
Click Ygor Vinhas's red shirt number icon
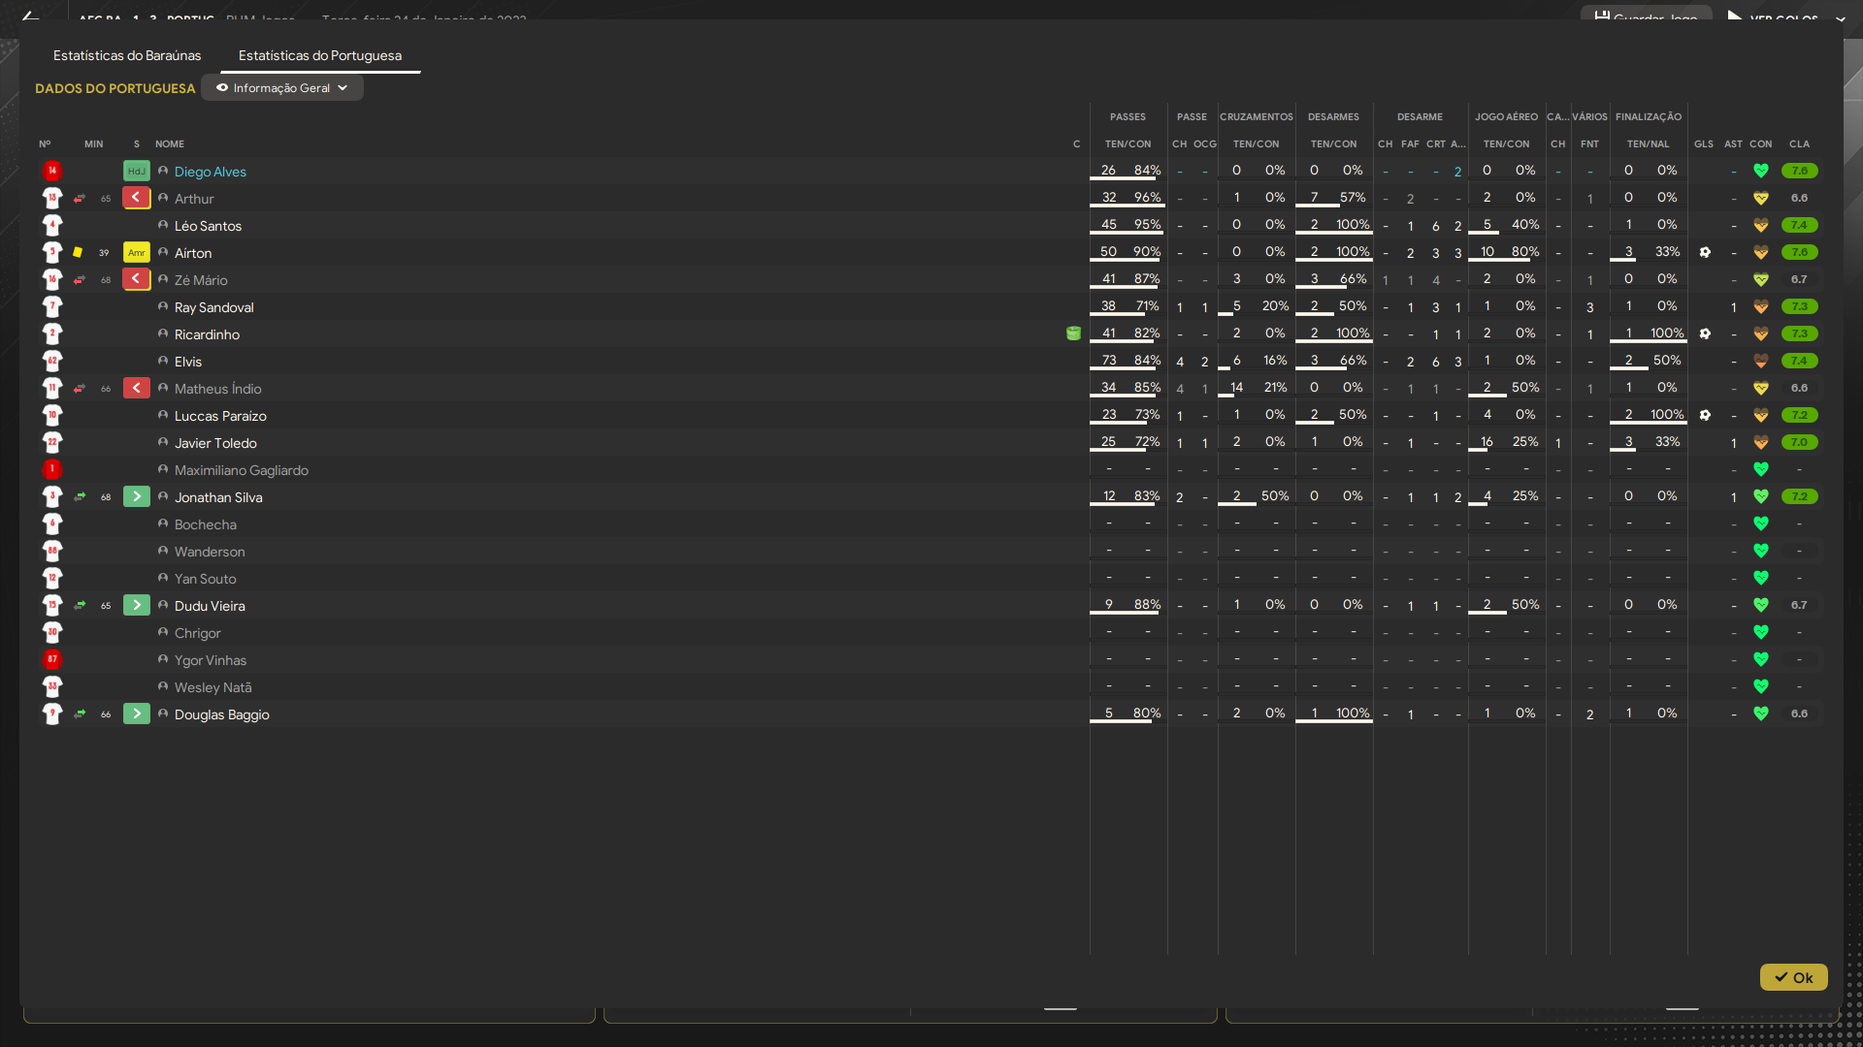(52, 659)
